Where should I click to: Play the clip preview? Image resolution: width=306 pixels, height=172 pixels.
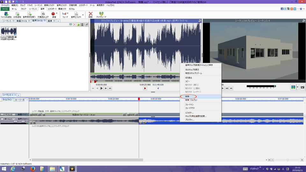[101, 88]
